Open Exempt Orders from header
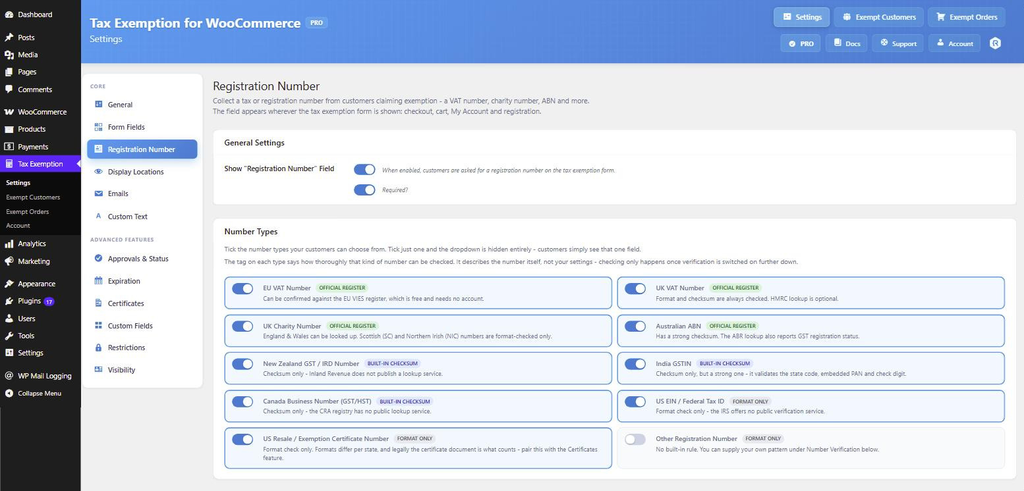The image size is (1024, 491). click(967, 17)
